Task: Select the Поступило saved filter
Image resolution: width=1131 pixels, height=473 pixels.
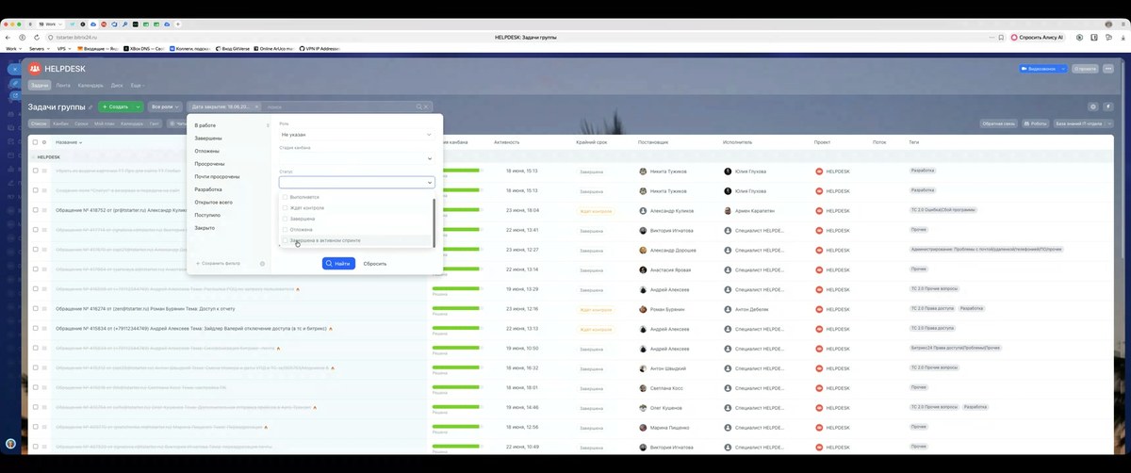Action: click(207, 215)
